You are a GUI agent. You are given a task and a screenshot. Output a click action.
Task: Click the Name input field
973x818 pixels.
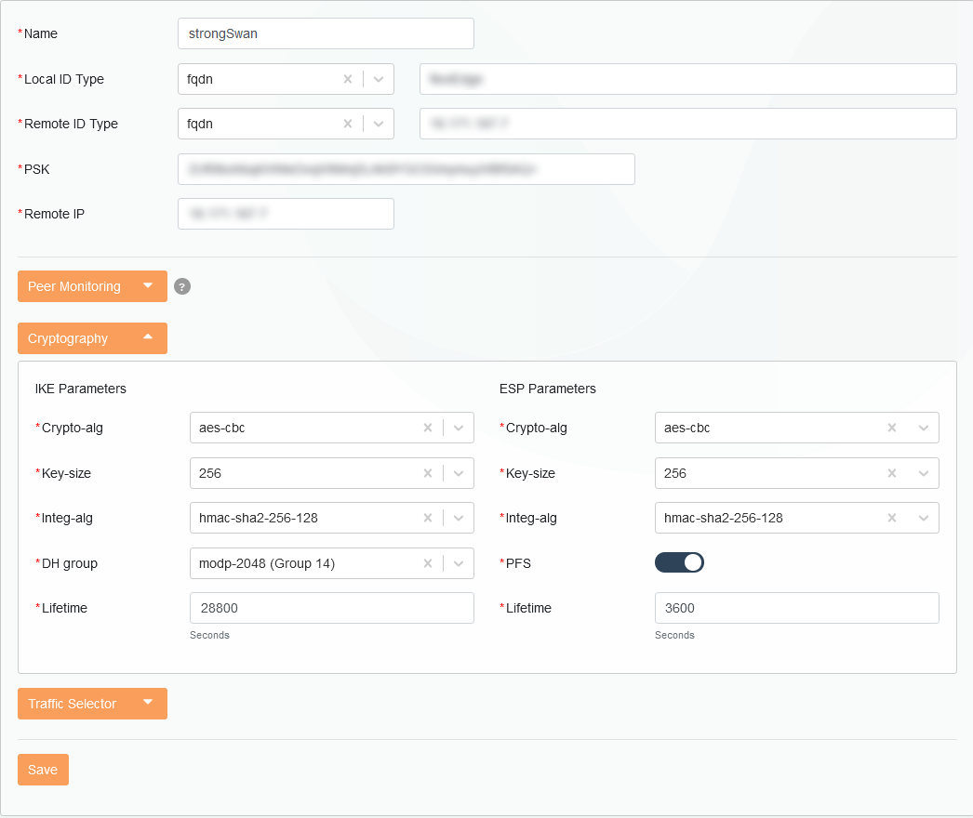coord(326,33)
